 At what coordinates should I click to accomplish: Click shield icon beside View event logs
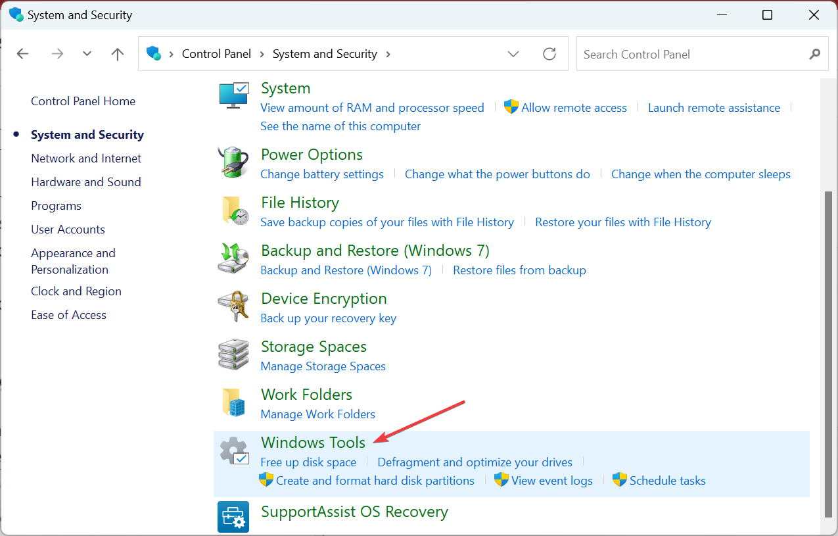[x=501, y=480]
